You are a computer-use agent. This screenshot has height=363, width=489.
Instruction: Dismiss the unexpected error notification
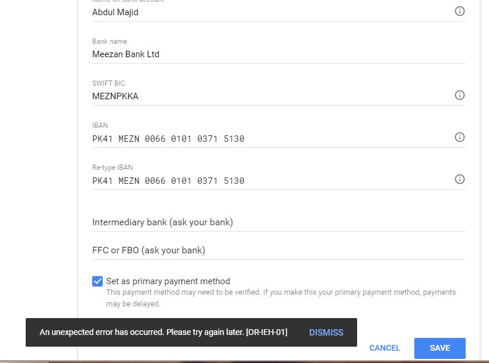tap(326, 333)
